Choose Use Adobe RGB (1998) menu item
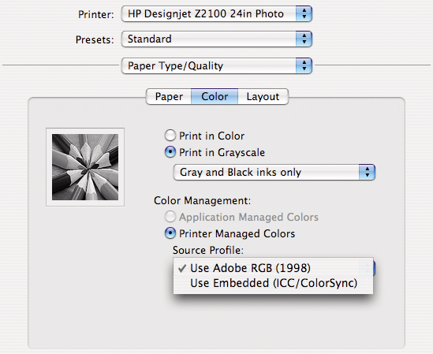The height and width of the screenshot is (354, 433). [x=273, y=268]
